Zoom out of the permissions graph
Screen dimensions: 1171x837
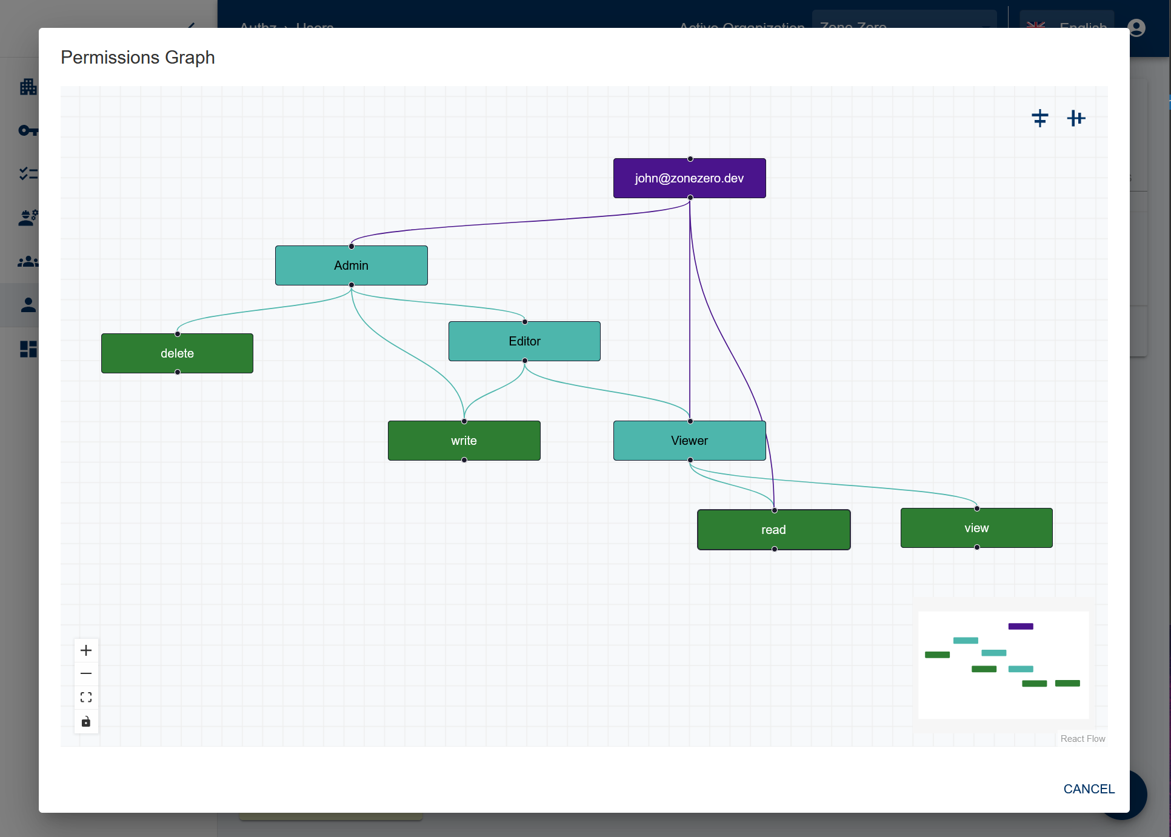click(x=86, y=673)
